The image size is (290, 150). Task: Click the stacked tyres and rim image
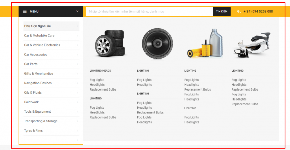coord(110,43)
